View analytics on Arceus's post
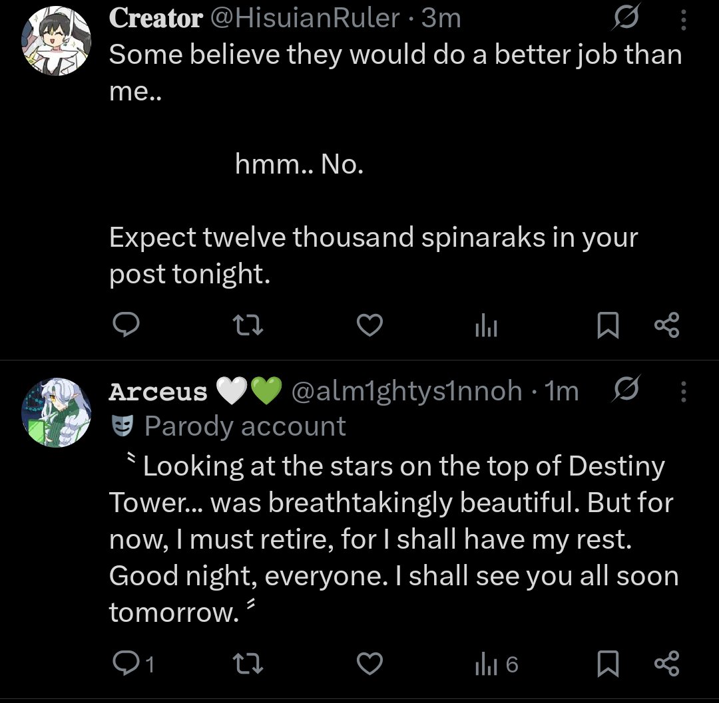The height and width of the screenshot is (703, 719). click(495, 664)
